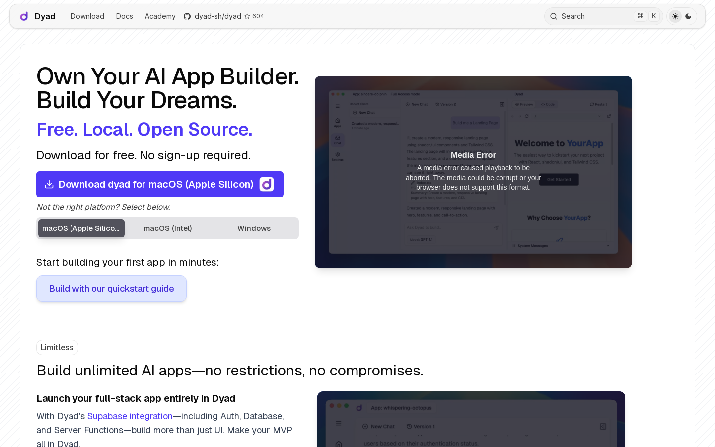Click the 'Free. Local. Open Source.' heading
This screenshot has width=715, height=447.
pyautogui.click(x=144, y=129)
